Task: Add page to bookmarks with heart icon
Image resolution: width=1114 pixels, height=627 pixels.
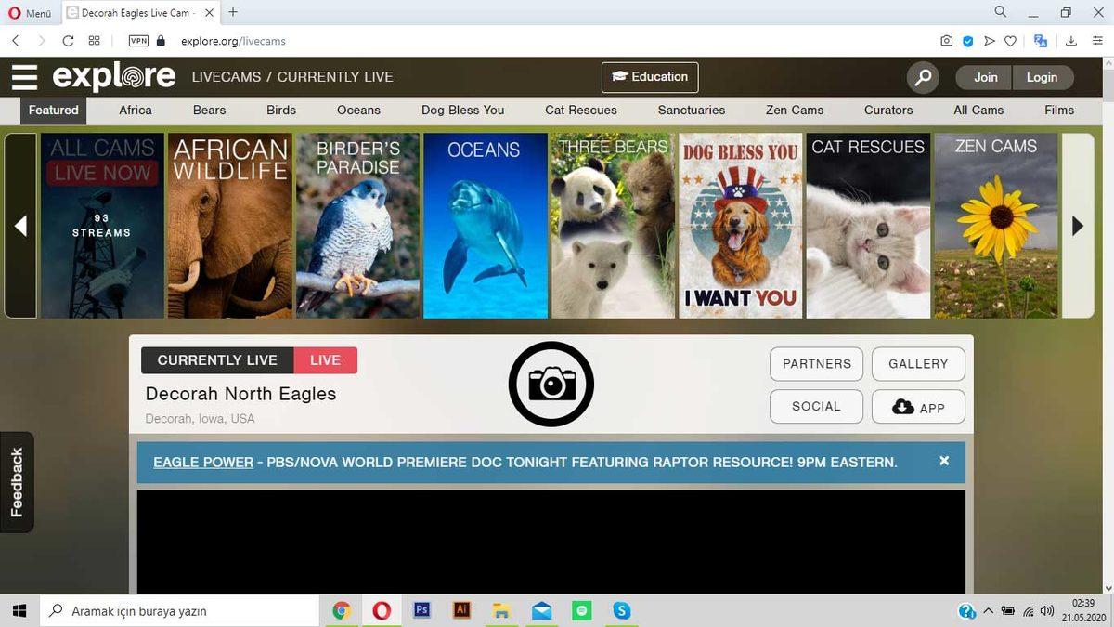Action: pos(1011,41)
